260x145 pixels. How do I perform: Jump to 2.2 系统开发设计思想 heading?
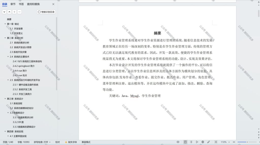pyautogui.click(x=21, y=47)
